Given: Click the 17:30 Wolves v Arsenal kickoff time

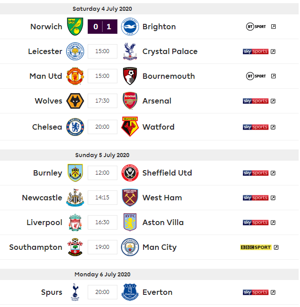Looking at the screenshot, I should [103, 101].
